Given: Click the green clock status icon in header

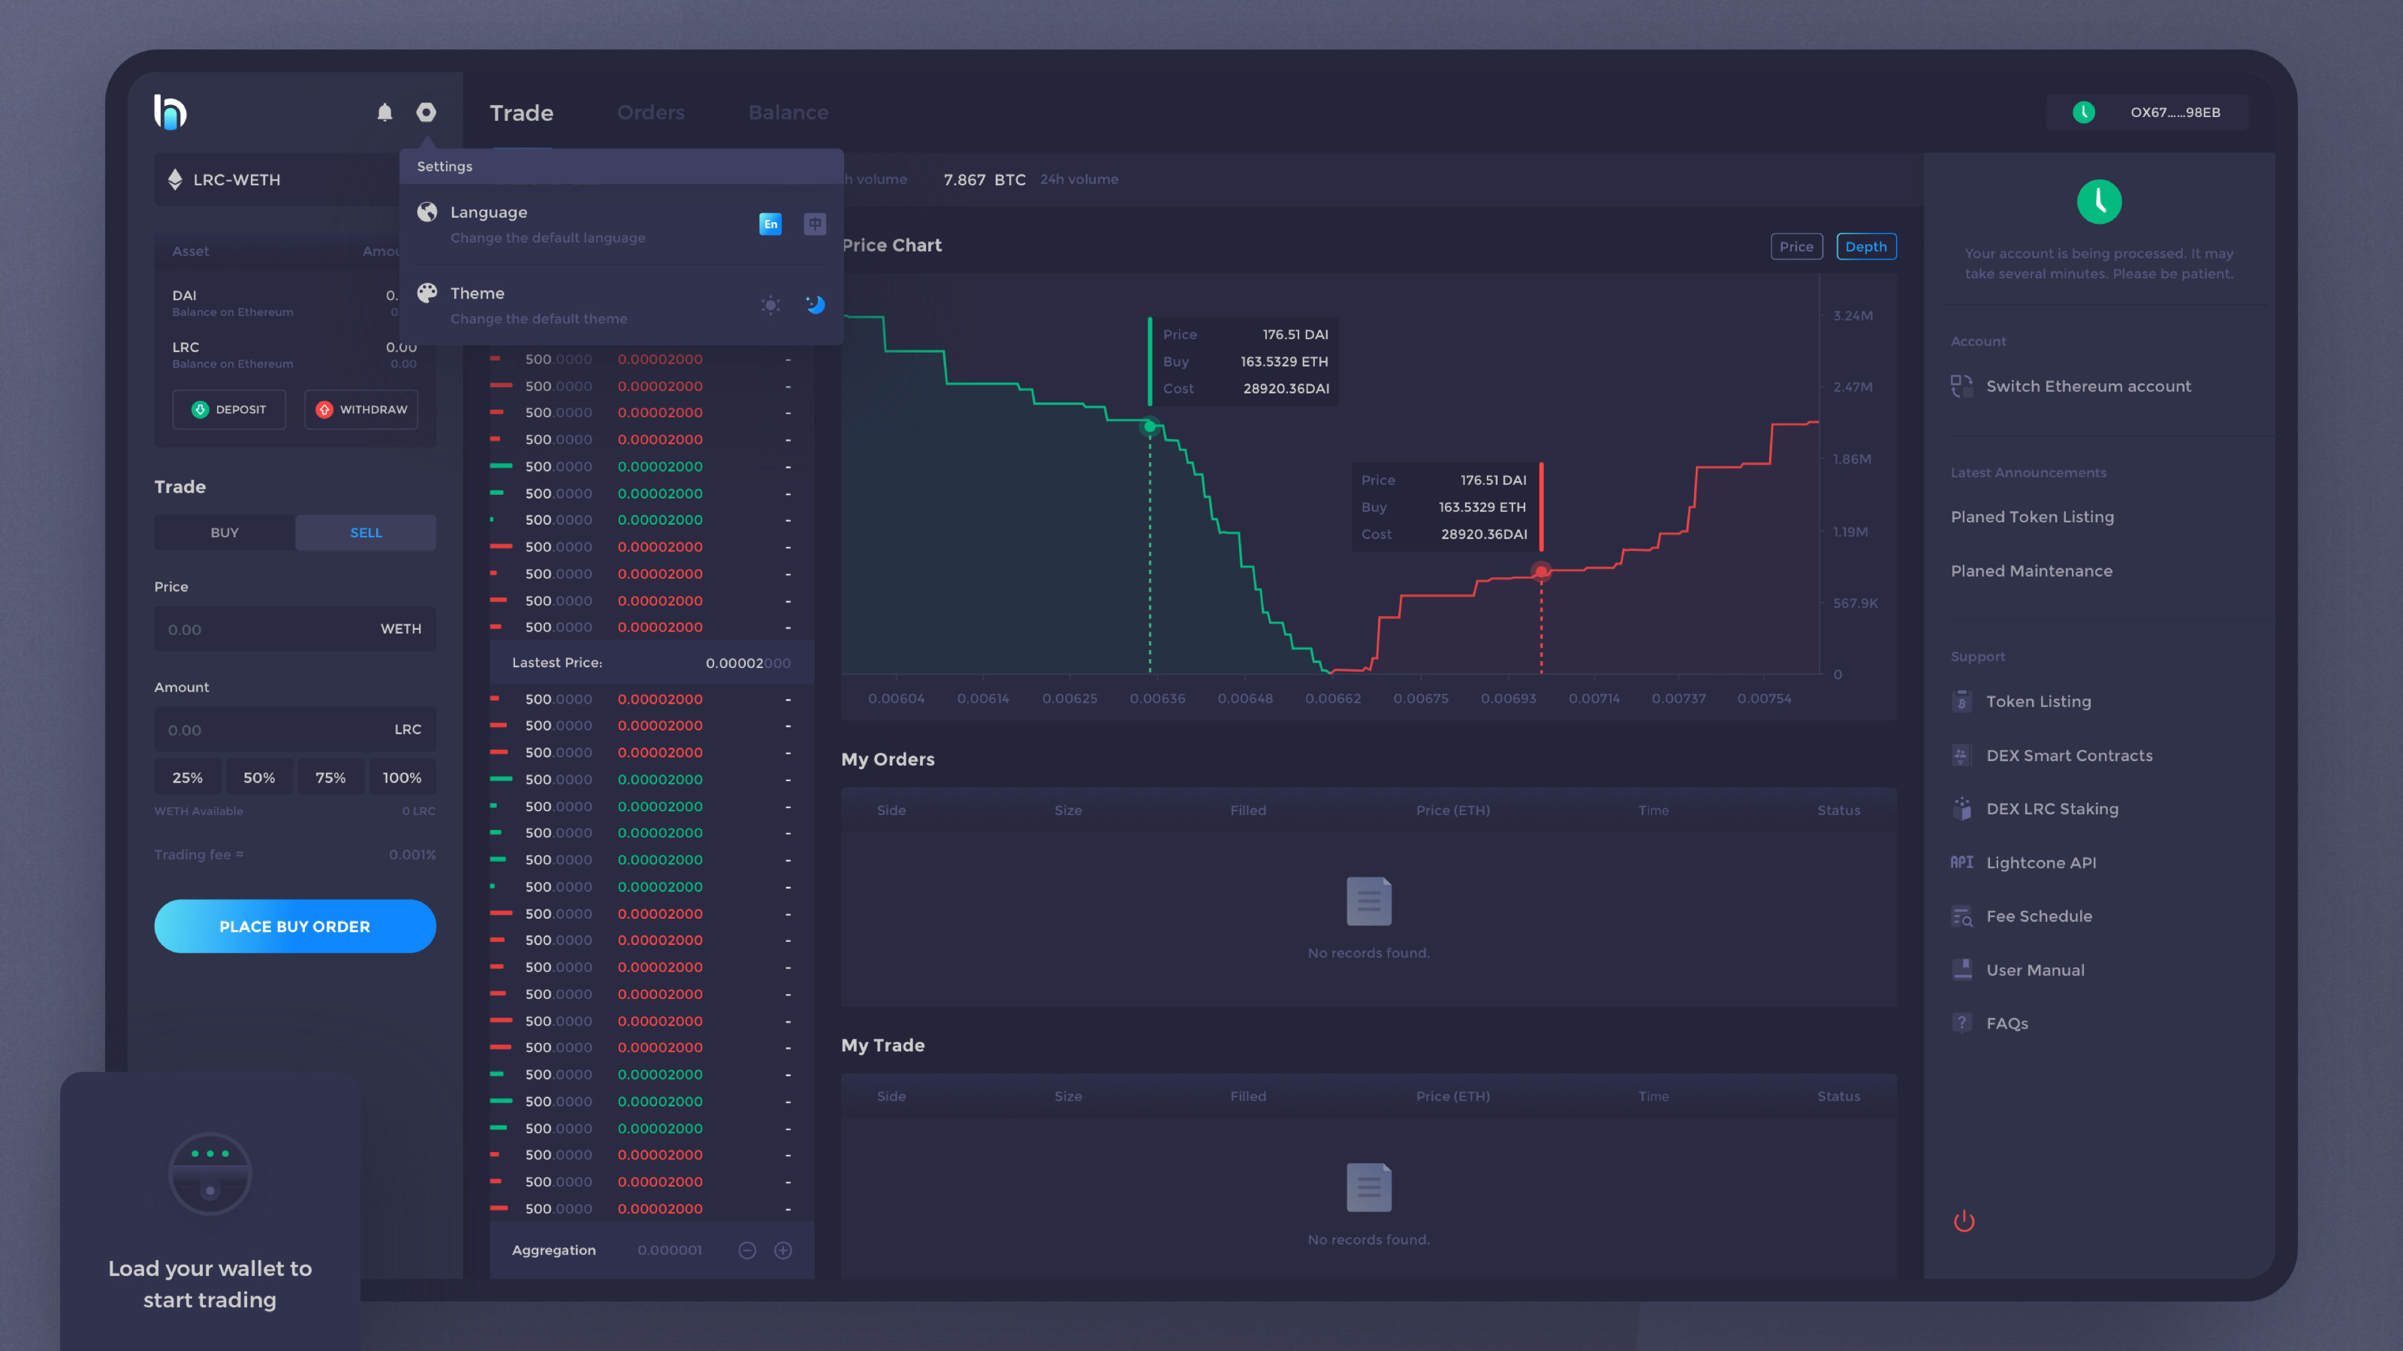Looking at the screenshot, I should pos(2084,112).
